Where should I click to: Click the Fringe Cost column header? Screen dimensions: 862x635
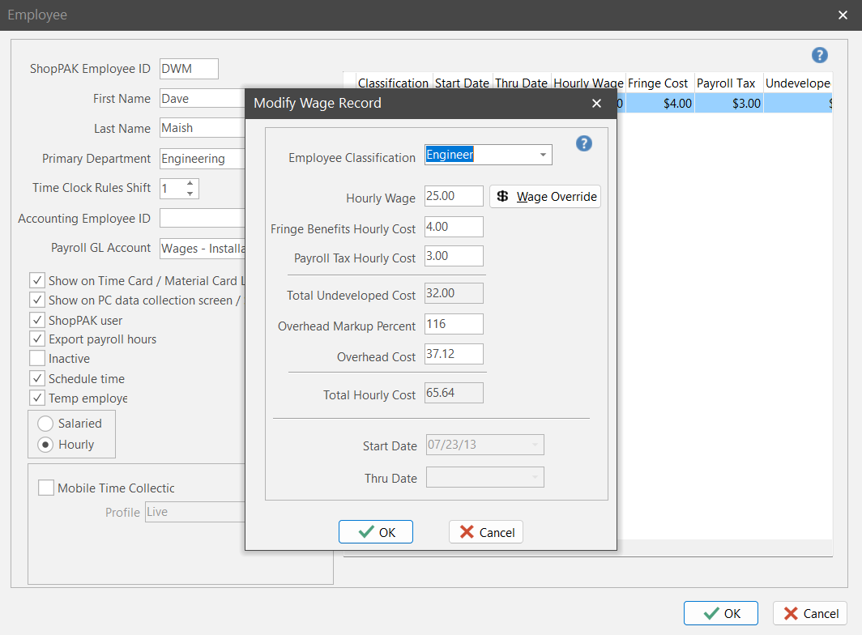pos(658,83)
